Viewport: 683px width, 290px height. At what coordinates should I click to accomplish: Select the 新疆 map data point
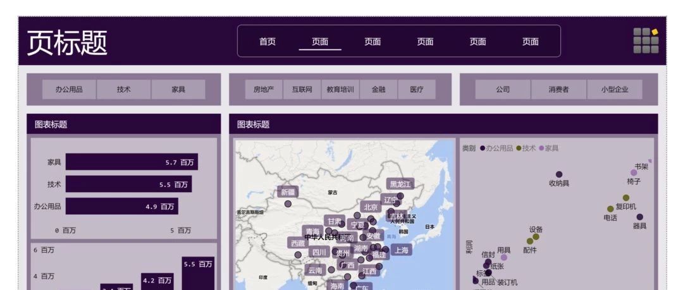(x=288, y=203)
